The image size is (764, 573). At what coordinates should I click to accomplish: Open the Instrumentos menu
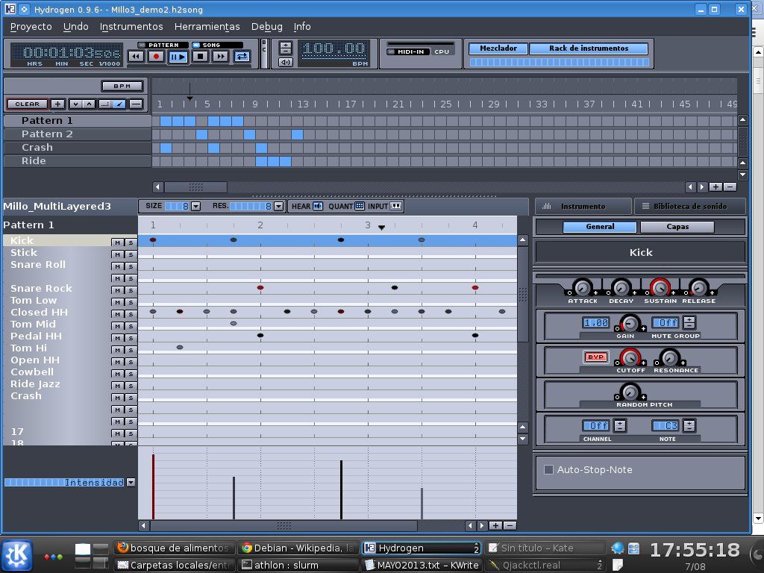(x=131, y=27)
